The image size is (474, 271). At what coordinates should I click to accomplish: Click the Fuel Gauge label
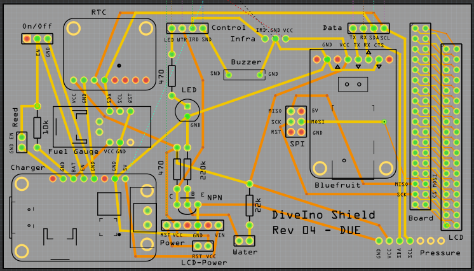point(74,151)
